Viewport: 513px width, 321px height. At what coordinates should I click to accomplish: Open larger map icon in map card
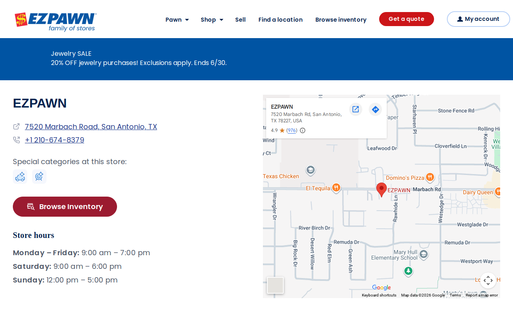(x=355, y=109)
